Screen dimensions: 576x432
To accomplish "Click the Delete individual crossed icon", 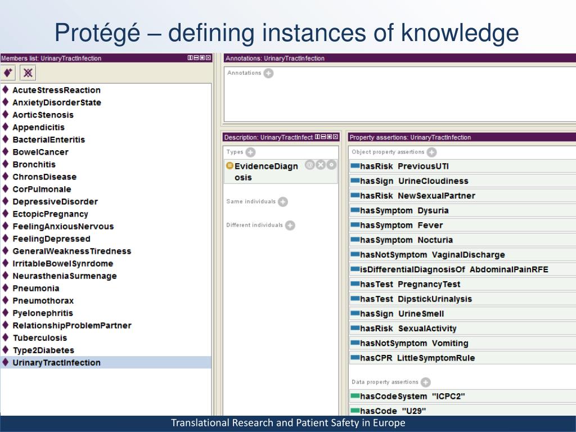I will coord(28,73).
